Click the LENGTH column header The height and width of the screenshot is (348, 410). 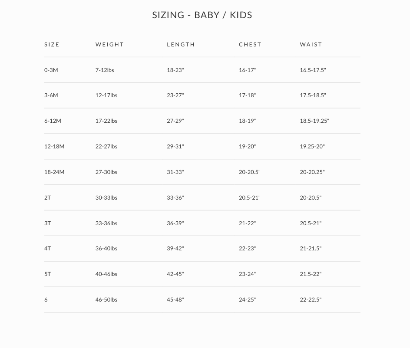point(181,44)
